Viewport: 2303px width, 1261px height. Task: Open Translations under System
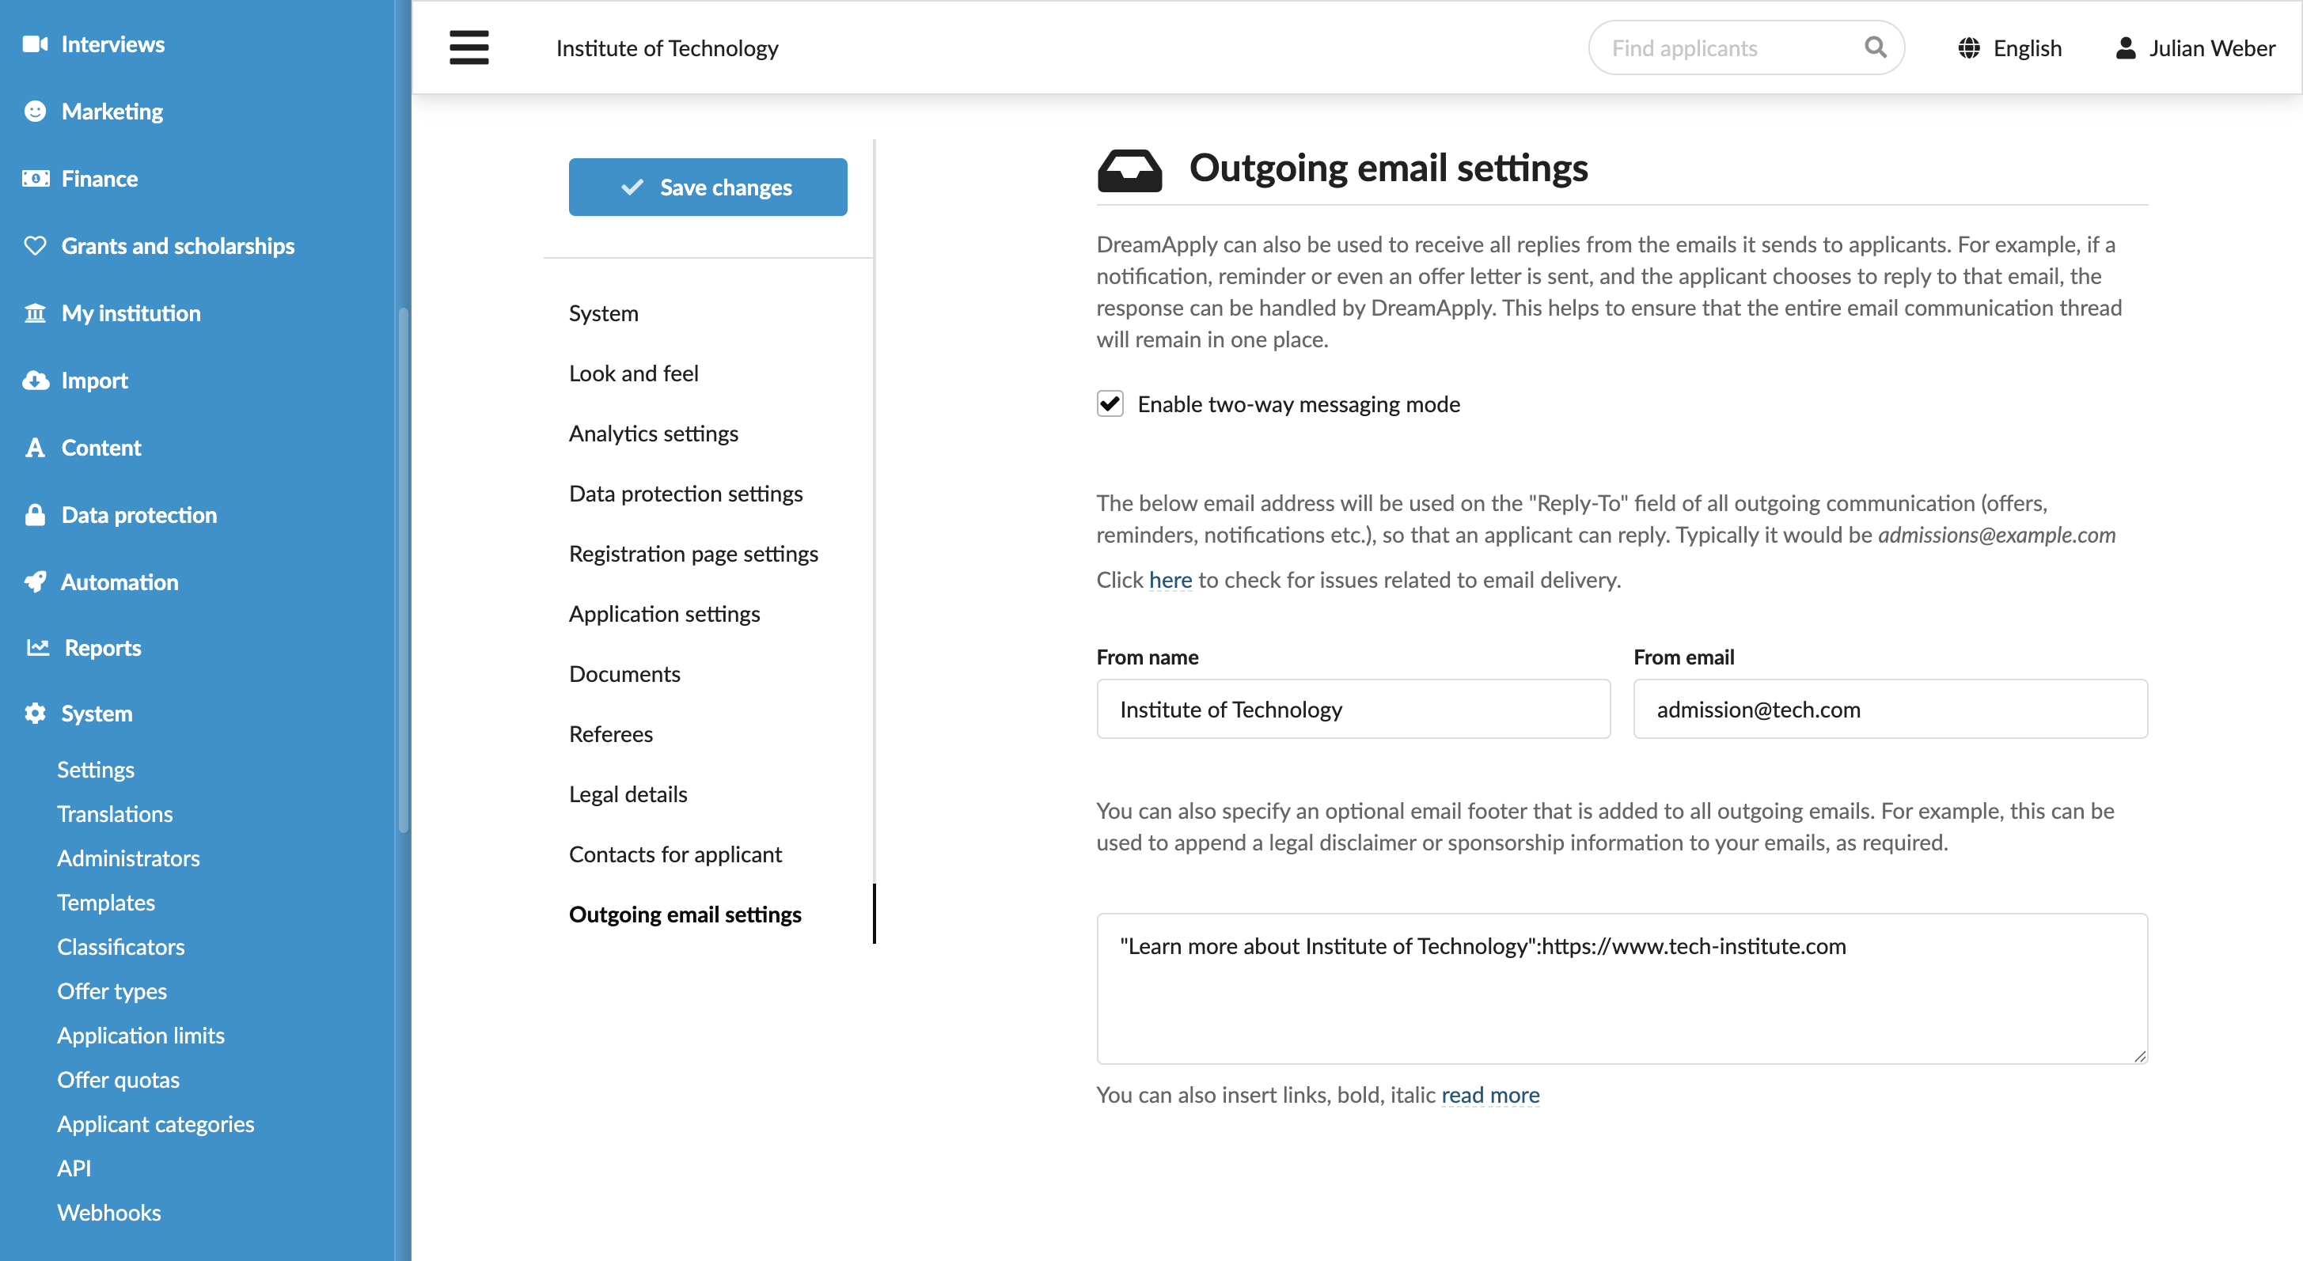[115, 814]
